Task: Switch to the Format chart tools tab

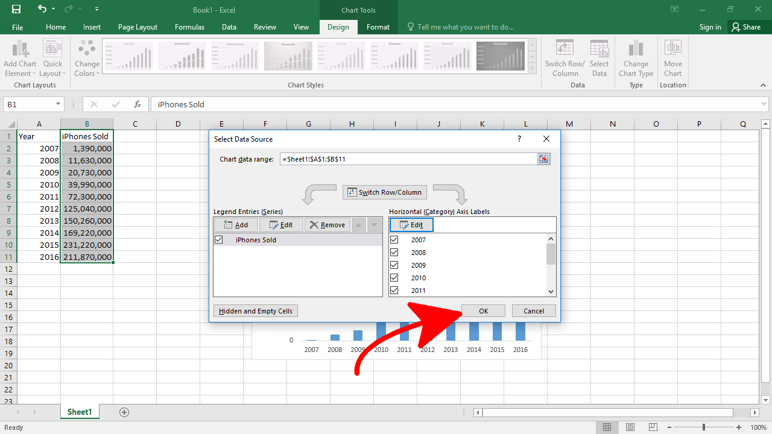Action: tap(378, 27)
